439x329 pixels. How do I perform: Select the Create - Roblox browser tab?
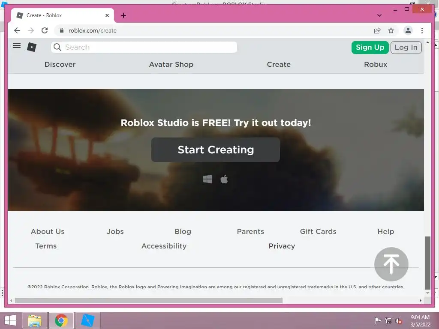click(x=63, y=15)
